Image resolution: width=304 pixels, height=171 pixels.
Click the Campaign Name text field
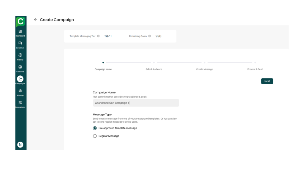tap(136, 103)
